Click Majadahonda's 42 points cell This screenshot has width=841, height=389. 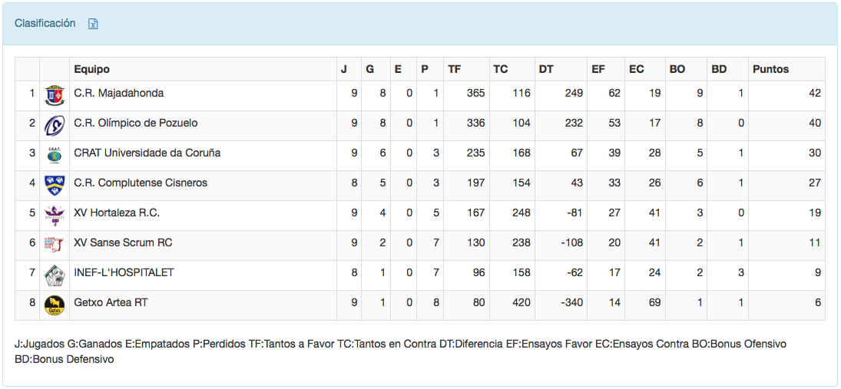coord(814,93)
